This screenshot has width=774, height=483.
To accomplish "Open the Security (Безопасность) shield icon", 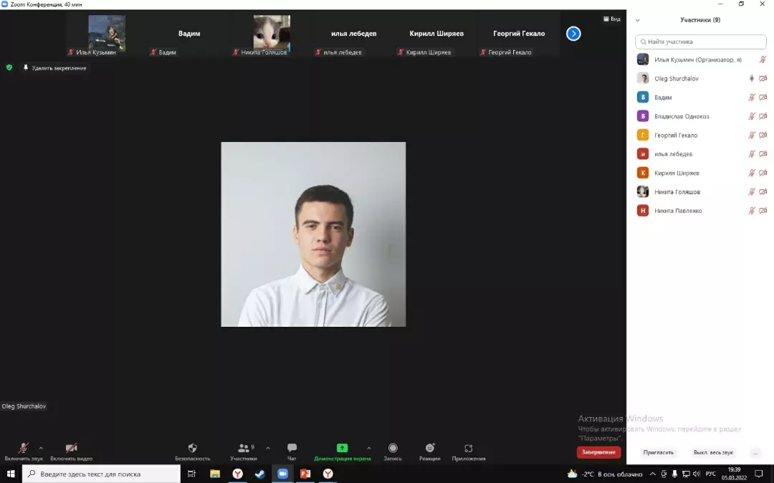I will pyautogui.click(x=192, y=448).
